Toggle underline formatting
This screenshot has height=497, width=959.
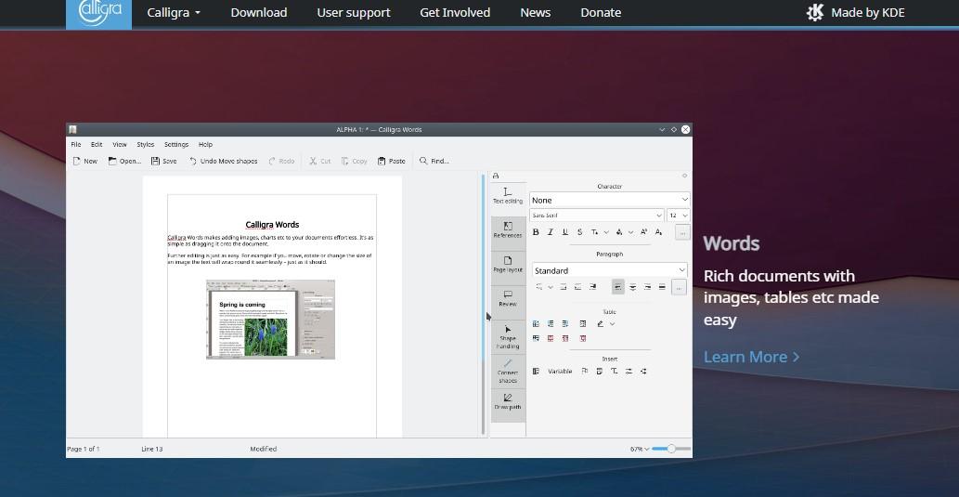tap(565, 232)
